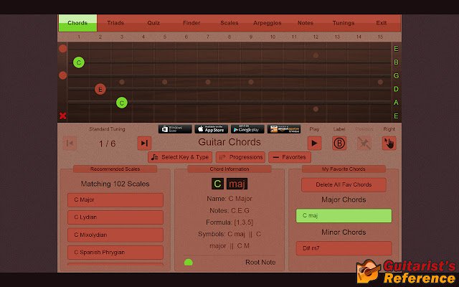Go to the Finder tab

pos(191,23)
